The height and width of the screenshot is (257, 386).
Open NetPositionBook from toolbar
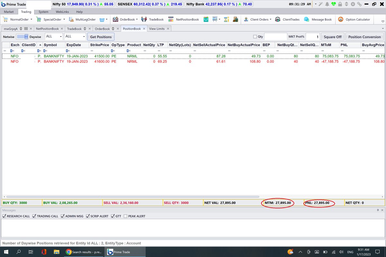tap(184, 20)
